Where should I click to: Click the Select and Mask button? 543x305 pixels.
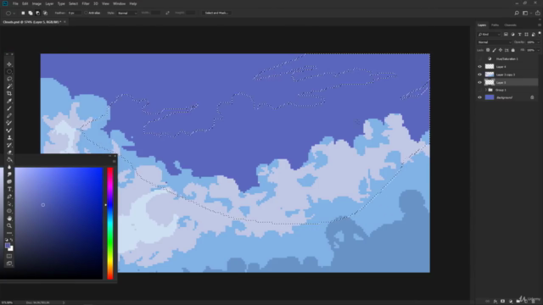pyautogui.click(x=216, y=13)
